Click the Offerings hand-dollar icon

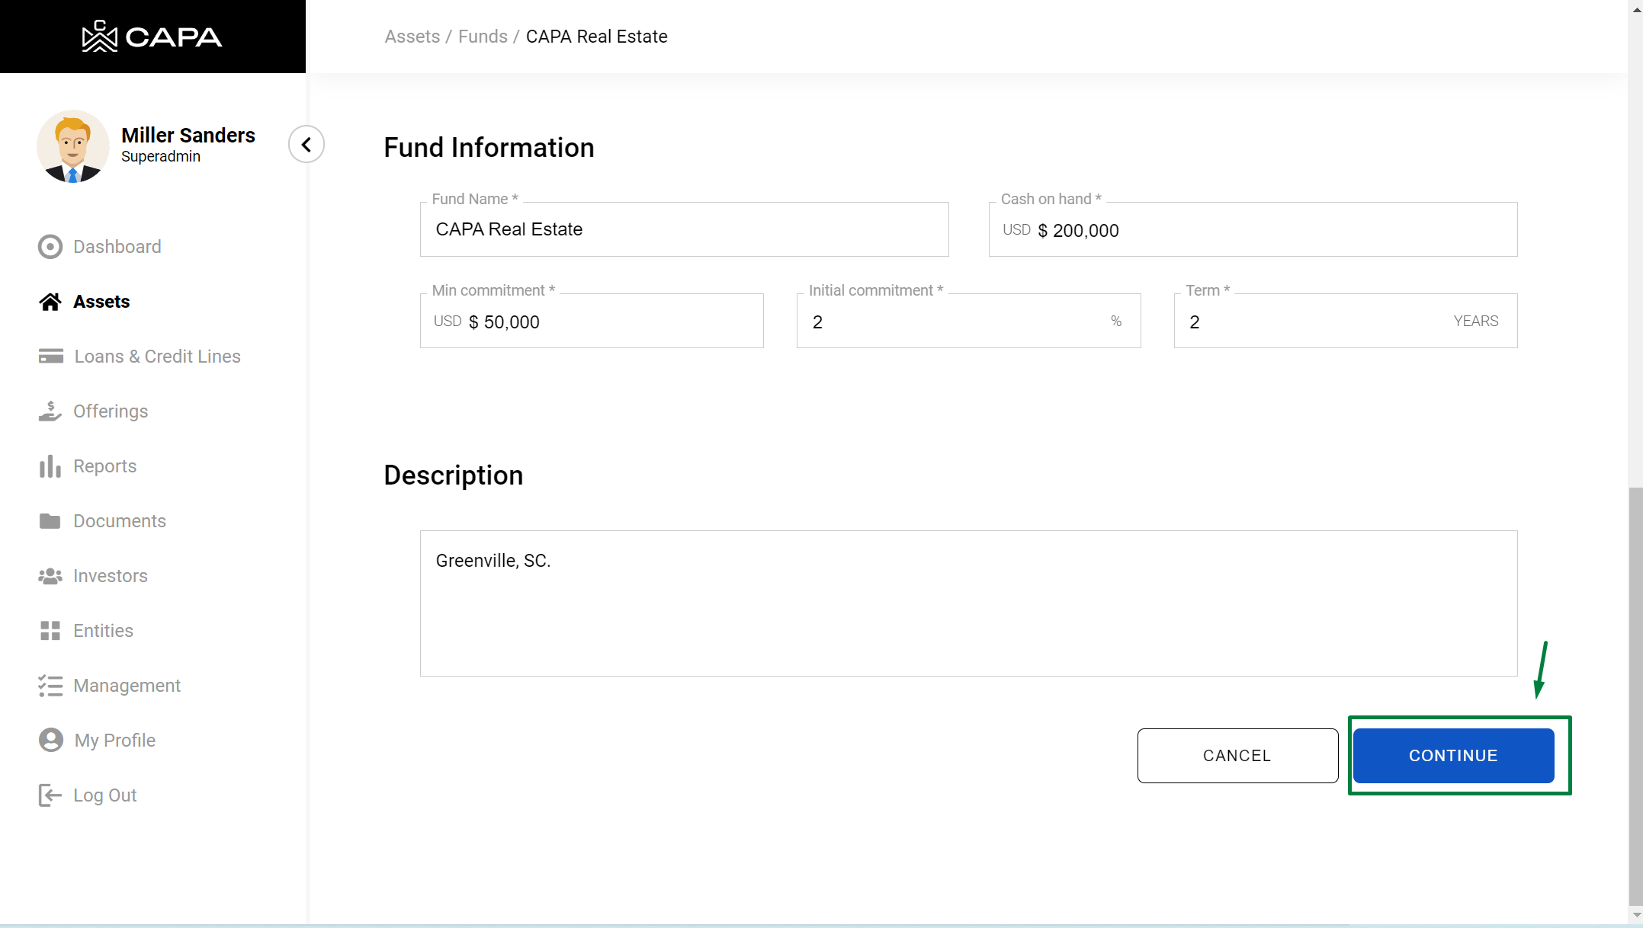coord(50,411)
